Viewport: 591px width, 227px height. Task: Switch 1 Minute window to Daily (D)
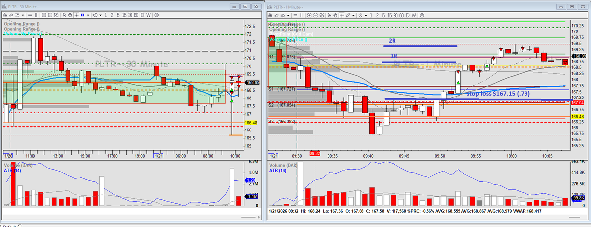click(408, 15)
